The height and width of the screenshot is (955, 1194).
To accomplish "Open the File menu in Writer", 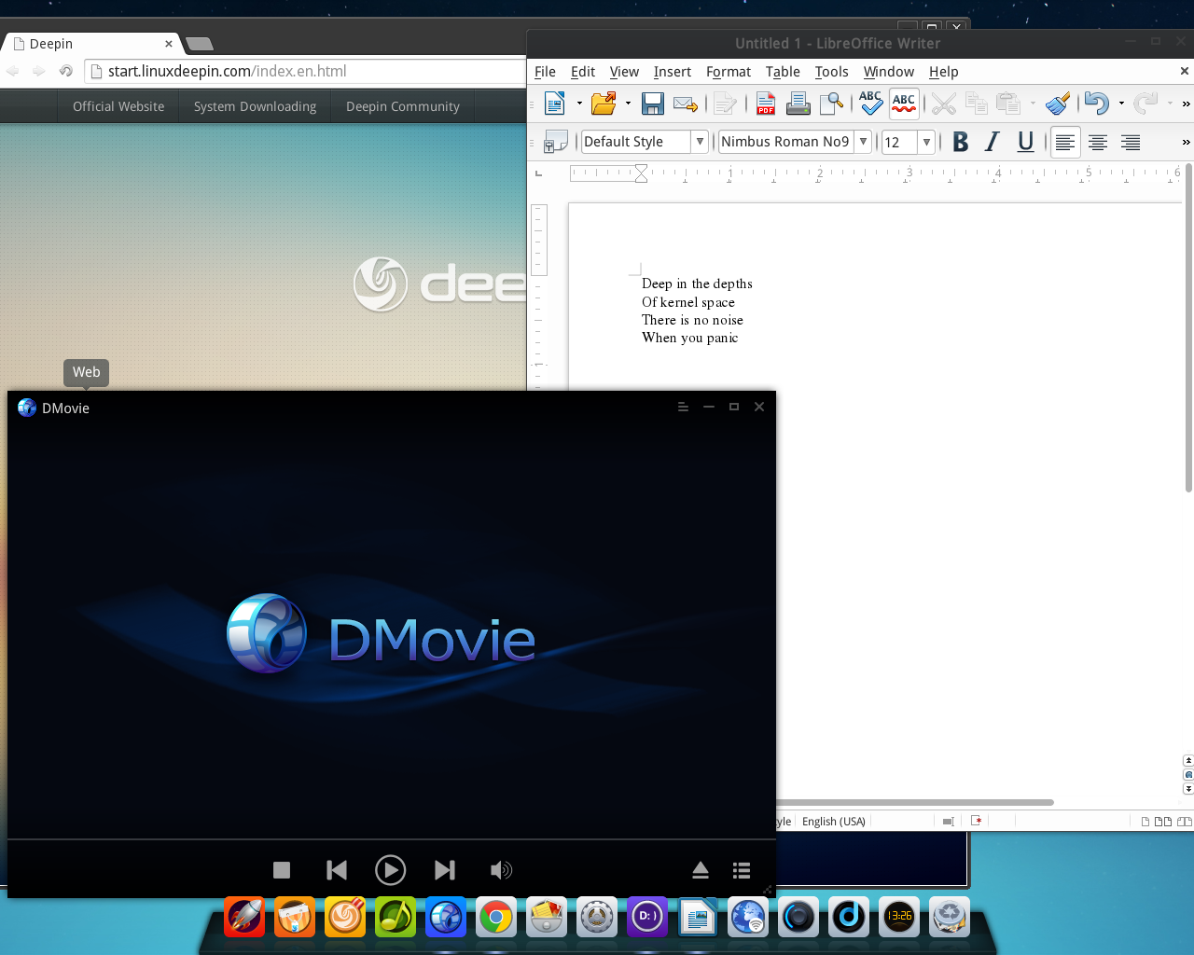I will (x=545, y=72).
